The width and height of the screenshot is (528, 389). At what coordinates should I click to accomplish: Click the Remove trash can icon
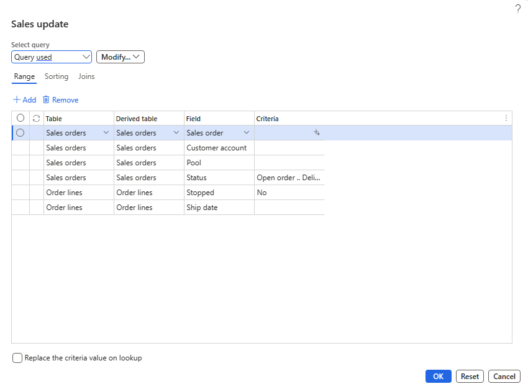46,99
